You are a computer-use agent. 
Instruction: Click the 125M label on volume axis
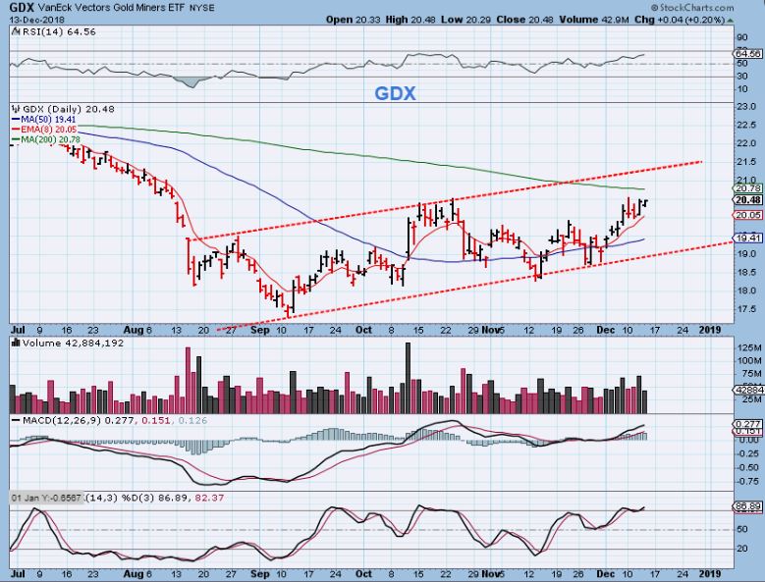coord(750,348)
